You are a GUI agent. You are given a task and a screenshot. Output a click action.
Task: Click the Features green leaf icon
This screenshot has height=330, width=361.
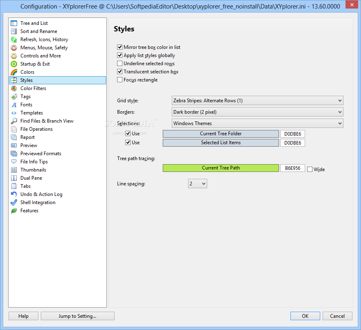(x=14, y=211)
